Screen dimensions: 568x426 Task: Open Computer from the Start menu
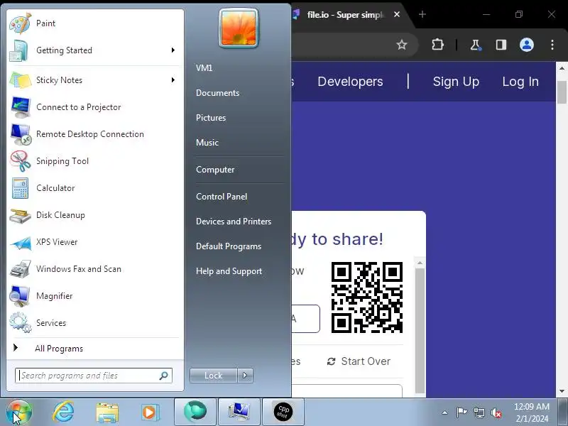(215, 170)
